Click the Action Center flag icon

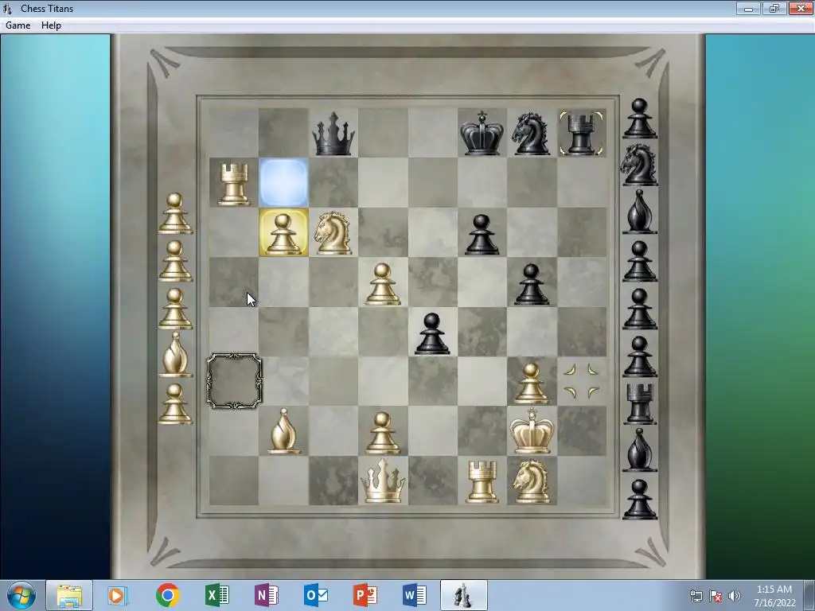tap(716, 596)
